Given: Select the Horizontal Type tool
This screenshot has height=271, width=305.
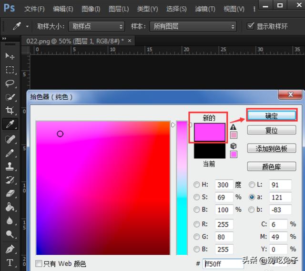Looking at the screenshot, I should [x=10, y=262].
